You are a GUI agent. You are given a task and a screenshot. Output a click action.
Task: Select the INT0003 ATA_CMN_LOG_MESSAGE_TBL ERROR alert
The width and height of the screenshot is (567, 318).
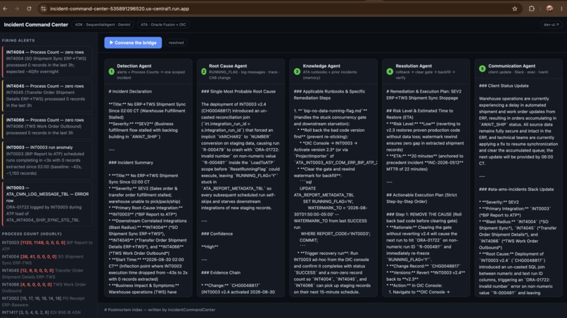(x=47, y=204)
